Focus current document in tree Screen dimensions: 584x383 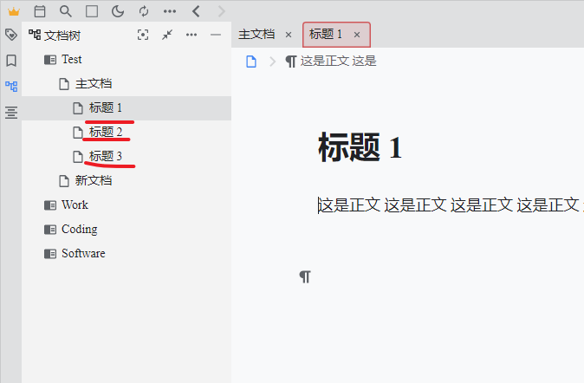pos(143,35)
